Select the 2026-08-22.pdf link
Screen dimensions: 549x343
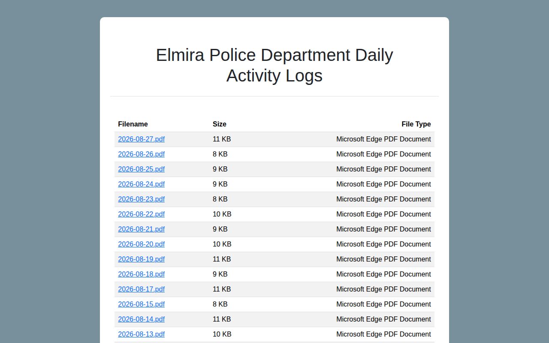coord(142,214)
